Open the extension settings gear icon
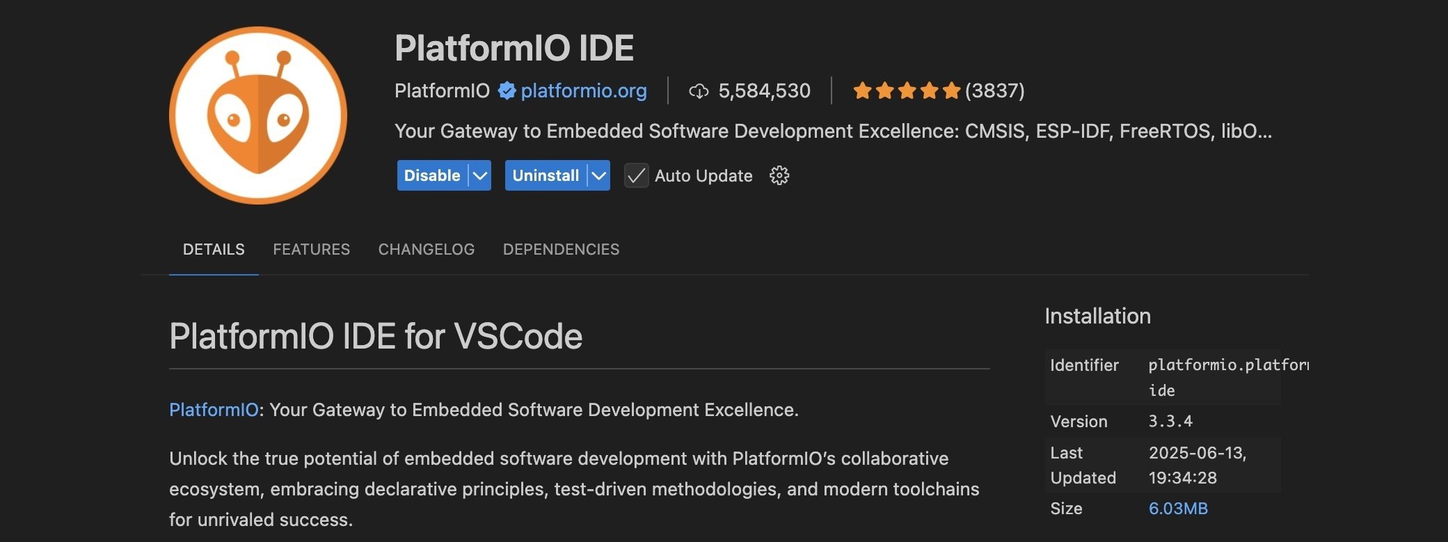Screen dimensions: 1448x542 tap(779, 175)
